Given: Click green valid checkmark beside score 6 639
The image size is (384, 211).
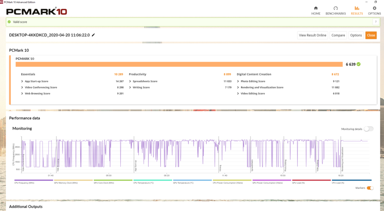Looking at the screenshot, I should pyautogui.click(x=358, y=64).
